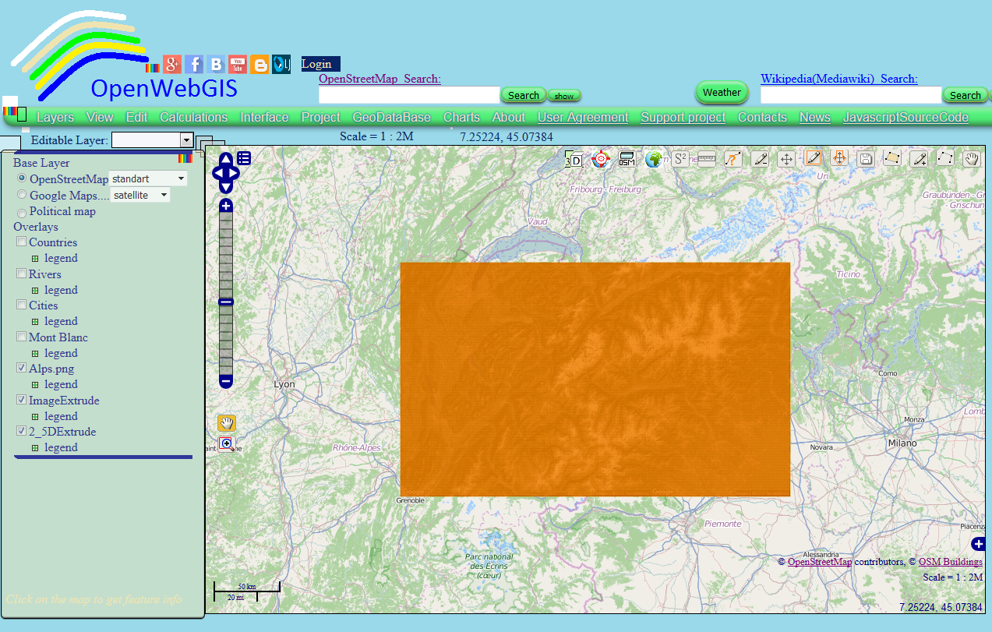Image resolution: width=992 pixels, height=632 pixels.
Task: Expand legend under Mont Blanc
Action: click(x=35, y=353)
